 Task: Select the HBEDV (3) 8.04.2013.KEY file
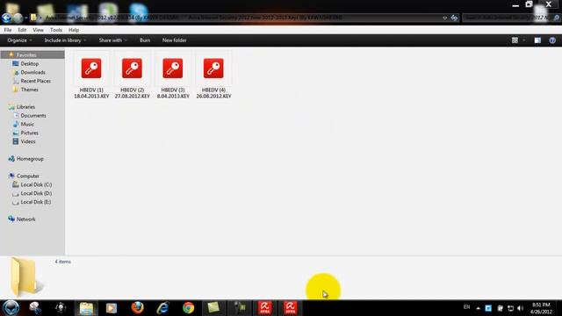pos(173,77)
